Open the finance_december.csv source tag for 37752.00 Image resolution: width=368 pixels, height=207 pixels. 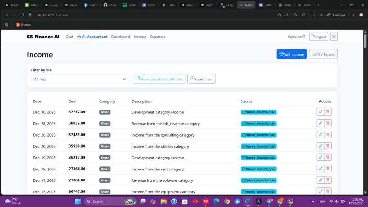[x=258, y=112]
